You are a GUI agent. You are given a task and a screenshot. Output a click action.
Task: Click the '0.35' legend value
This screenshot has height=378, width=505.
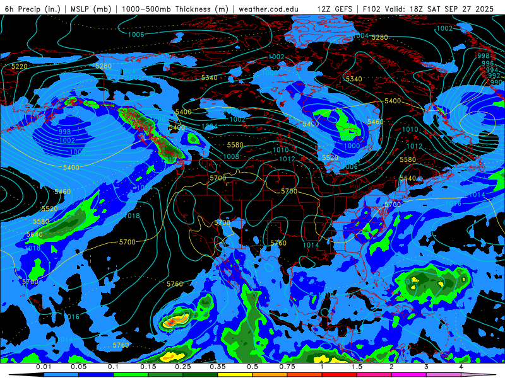[x=218, y=367]
